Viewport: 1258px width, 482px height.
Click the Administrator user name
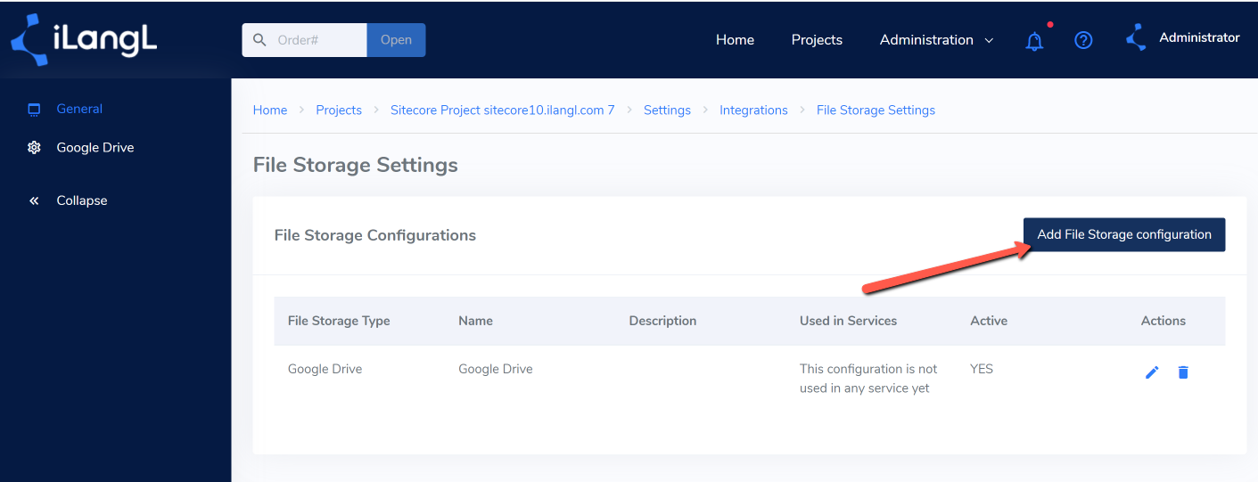[1199, 37]
